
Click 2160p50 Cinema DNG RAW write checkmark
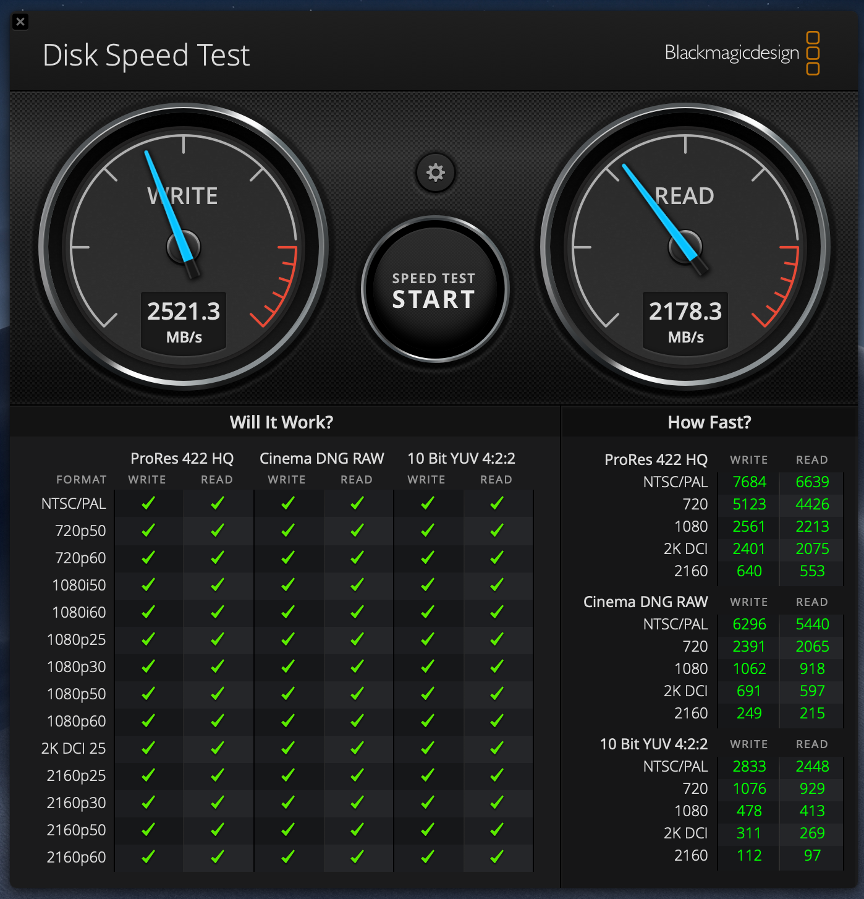[288, 830]
